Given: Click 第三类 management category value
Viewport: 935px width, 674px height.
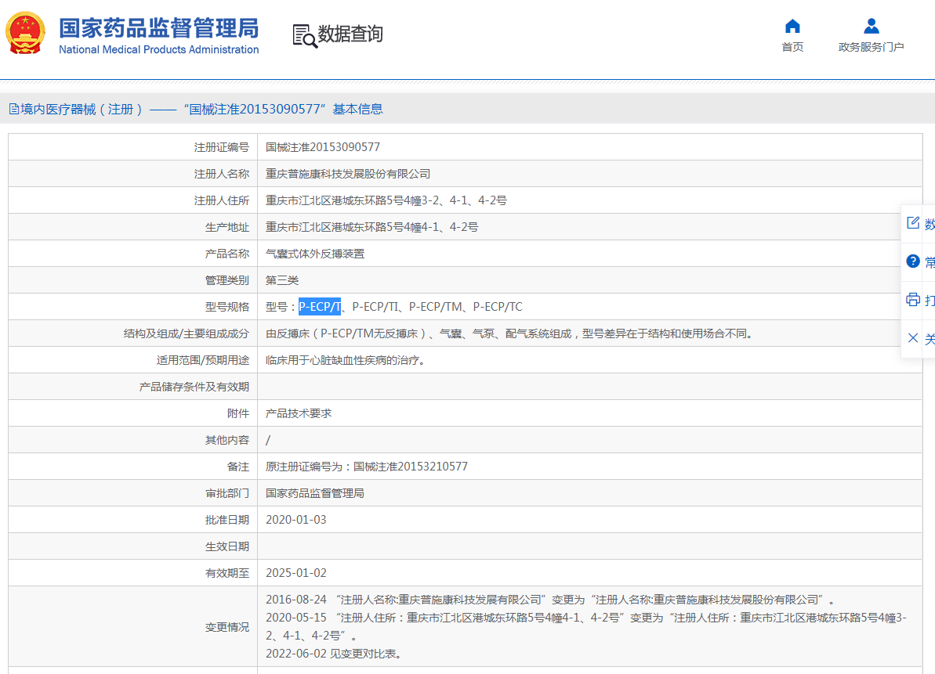Looking at the screenshot, I should pos(282,280).
